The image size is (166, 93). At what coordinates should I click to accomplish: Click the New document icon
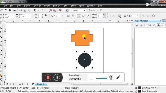[2, 10]
